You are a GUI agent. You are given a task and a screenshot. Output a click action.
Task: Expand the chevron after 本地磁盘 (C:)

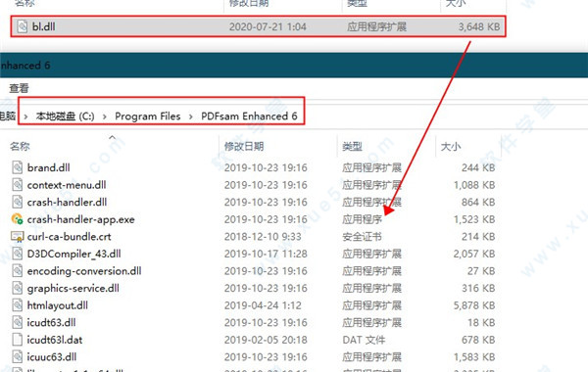tap(105, 116)
